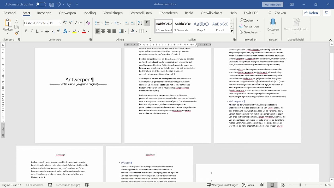Open the Indeling ribbon tab
This screenshot has width=334, height=188.
point(90,13)
